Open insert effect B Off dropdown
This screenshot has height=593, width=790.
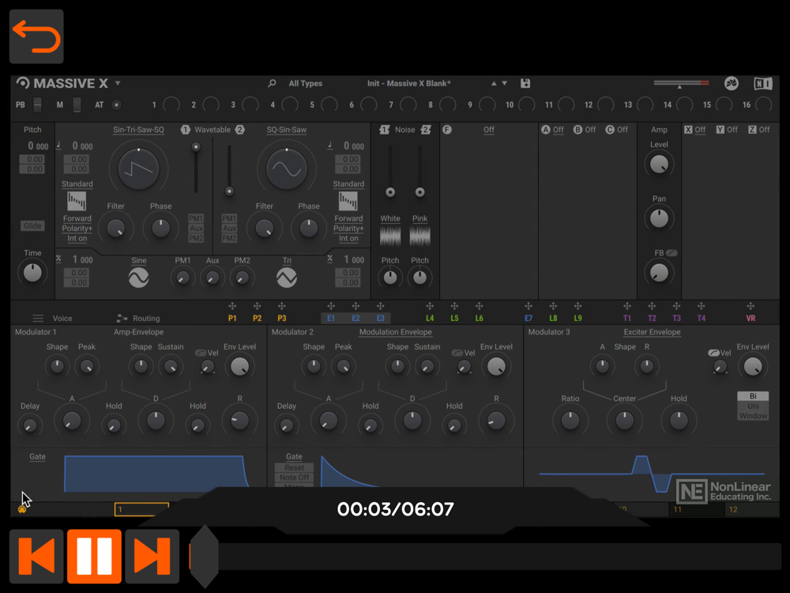pos(590,130)
